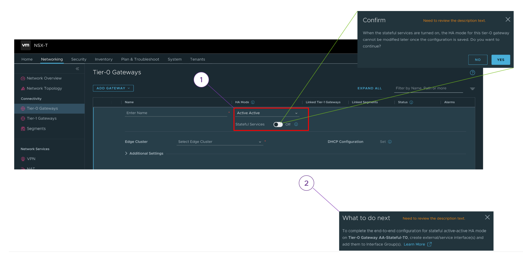Click the help question-mark icon
This screenshot has width=523, height=257.
click(x=472, y=73)
